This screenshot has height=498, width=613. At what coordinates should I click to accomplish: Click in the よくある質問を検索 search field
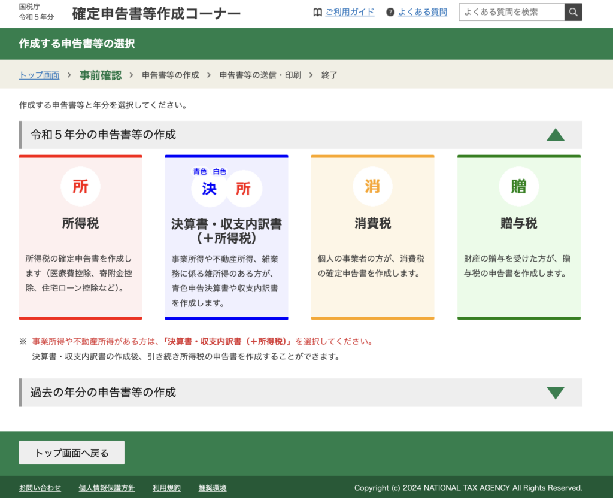click(511, 12)
